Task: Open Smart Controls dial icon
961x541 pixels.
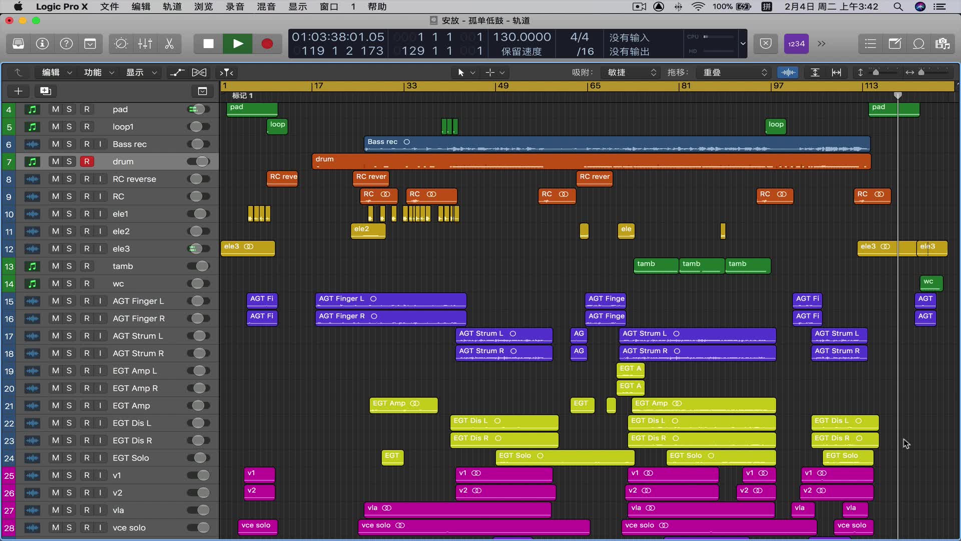Action: tap(121, 44)
